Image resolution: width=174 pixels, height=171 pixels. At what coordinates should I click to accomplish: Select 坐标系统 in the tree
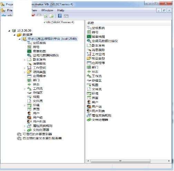(39, 43)
